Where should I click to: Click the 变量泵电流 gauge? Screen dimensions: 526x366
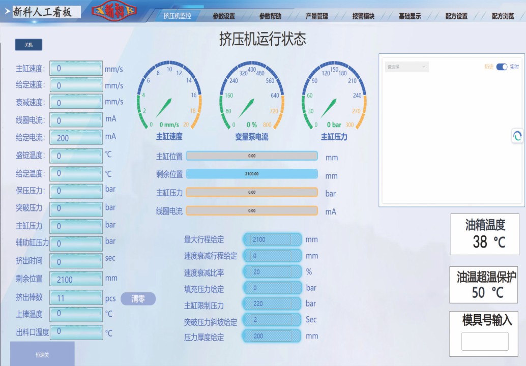click(x=252, y=96)
